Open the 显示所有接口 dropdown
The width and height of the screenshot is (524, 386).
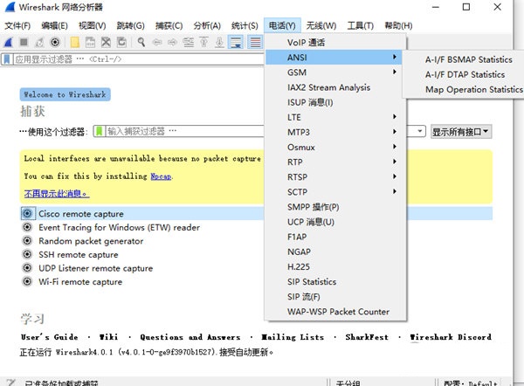[x=461, y=131]
